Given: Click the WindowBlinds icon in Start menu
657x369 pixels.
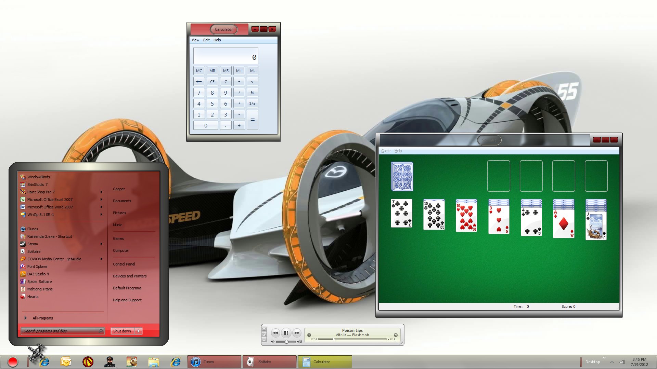Looking at the screenshot, I should point(23,177).
